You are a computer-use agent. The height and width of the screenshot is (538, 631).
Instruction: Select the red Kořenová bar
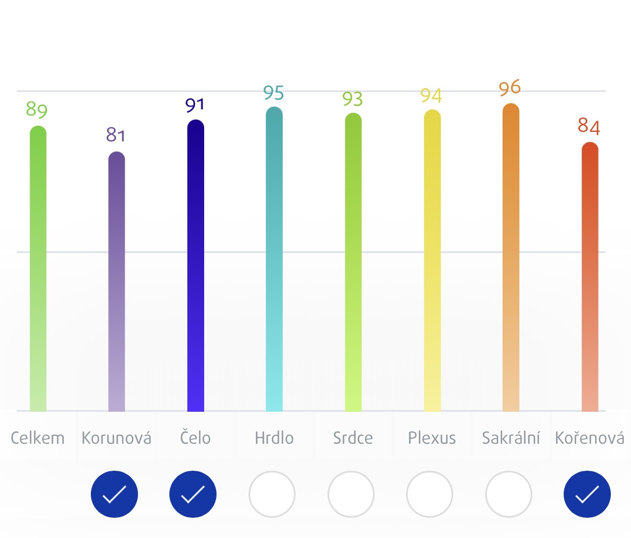pyautogui.click(x=590, y=277)
